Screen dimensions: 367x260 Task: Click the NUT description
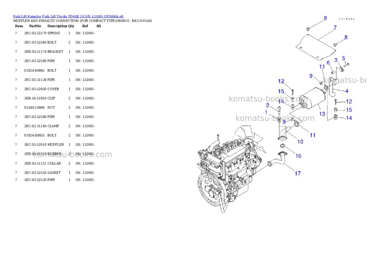[51, 108]
